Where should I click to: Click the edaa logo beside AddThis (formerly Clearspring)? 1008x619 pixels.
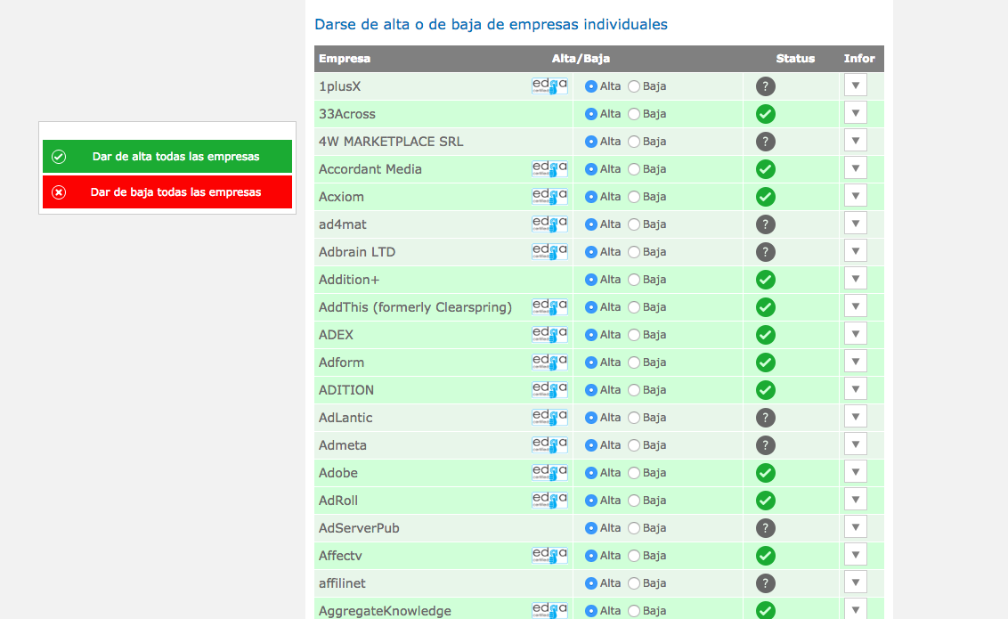[549, 307]
